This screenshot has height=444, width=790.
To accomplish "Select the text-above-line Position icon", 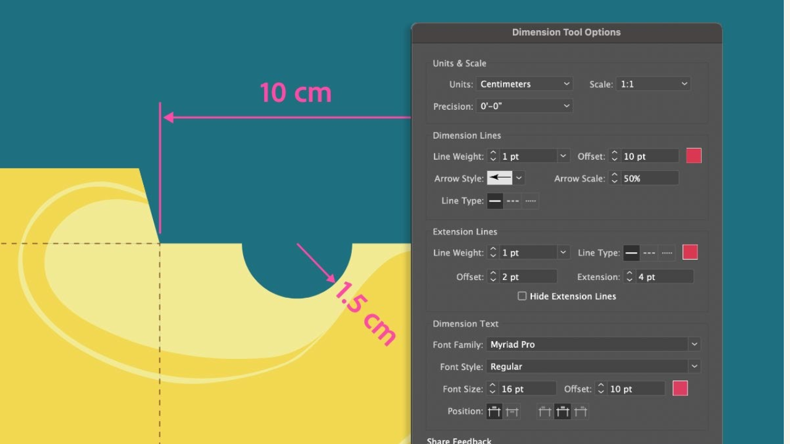I will tap(494, 411).
